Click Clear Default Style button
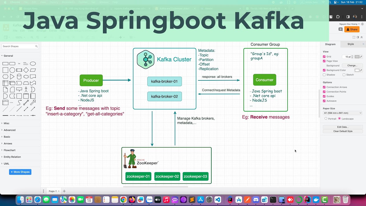 [x=343, y=131]
